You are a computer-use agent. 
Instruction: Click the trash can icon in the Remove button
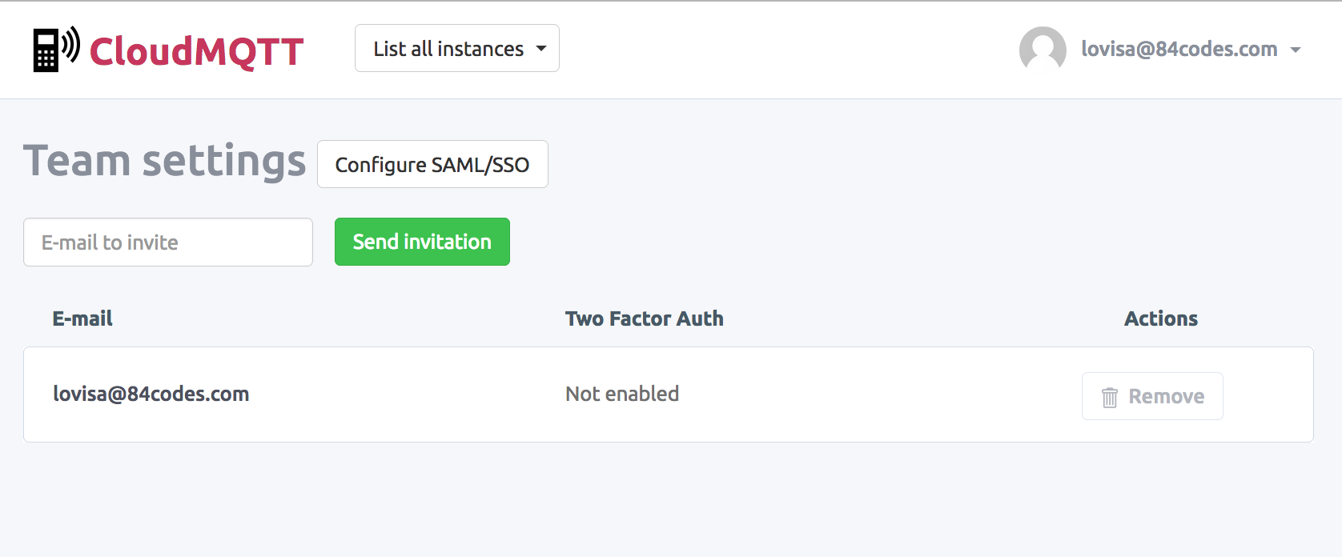click(x=1110, y=397)
